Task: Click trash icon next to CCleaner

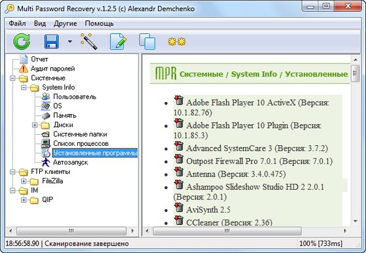Action: (x=179, y=220)
